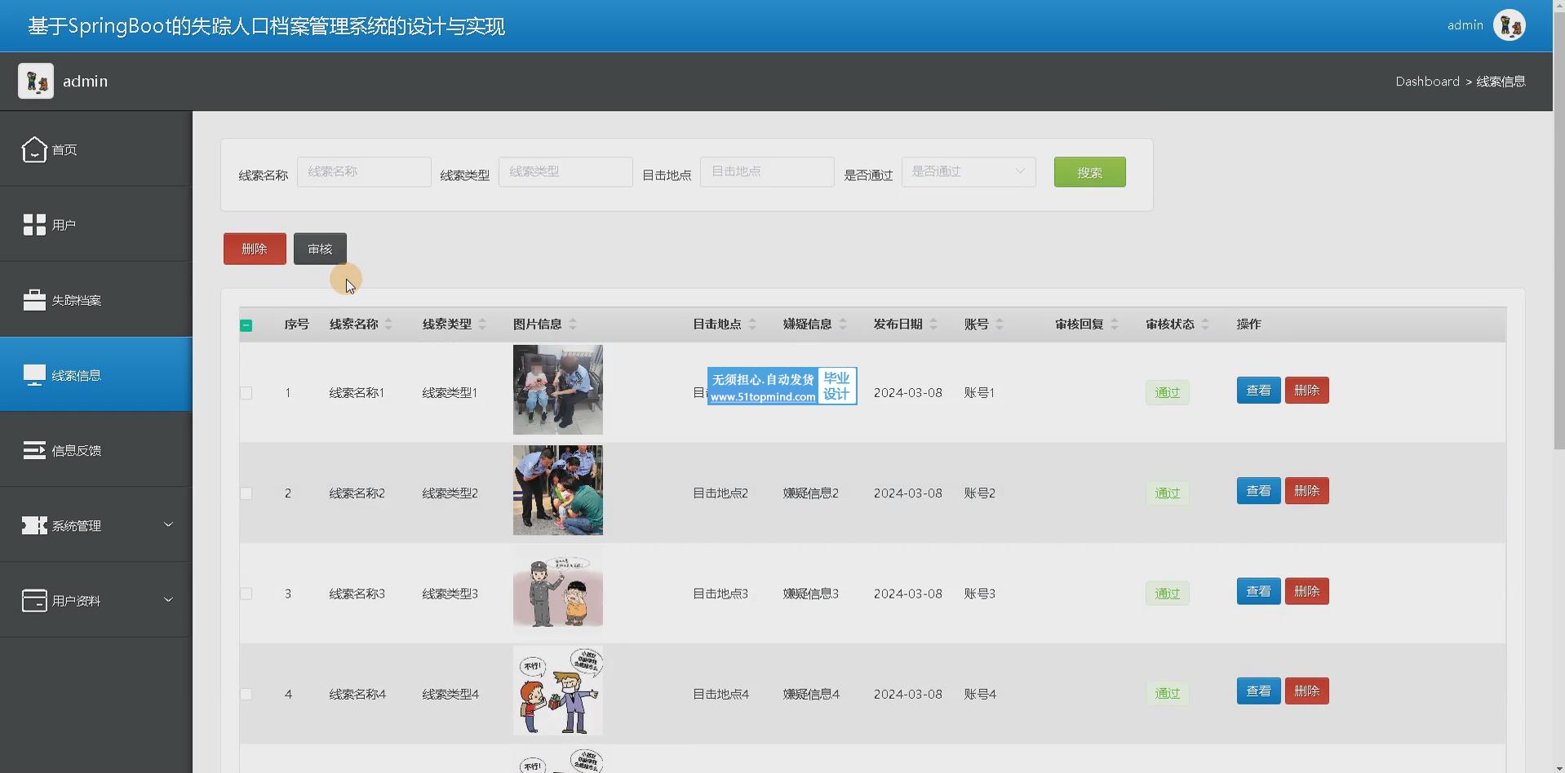Check the box for row 线索名称3

tap(246, 594)
